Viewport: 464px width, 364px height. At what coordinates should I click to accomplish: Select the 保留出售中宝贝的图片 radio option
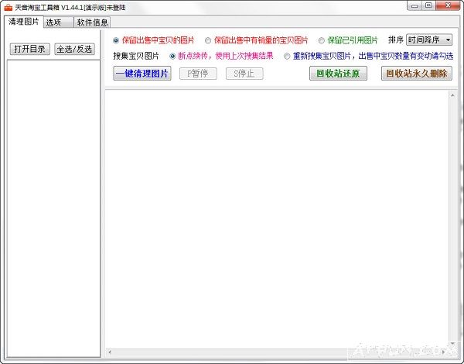tap(117, 40)
